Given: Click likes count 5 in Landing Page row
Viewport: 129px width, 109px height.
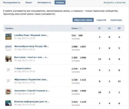Looking at the screenshot, I should 99,37.
